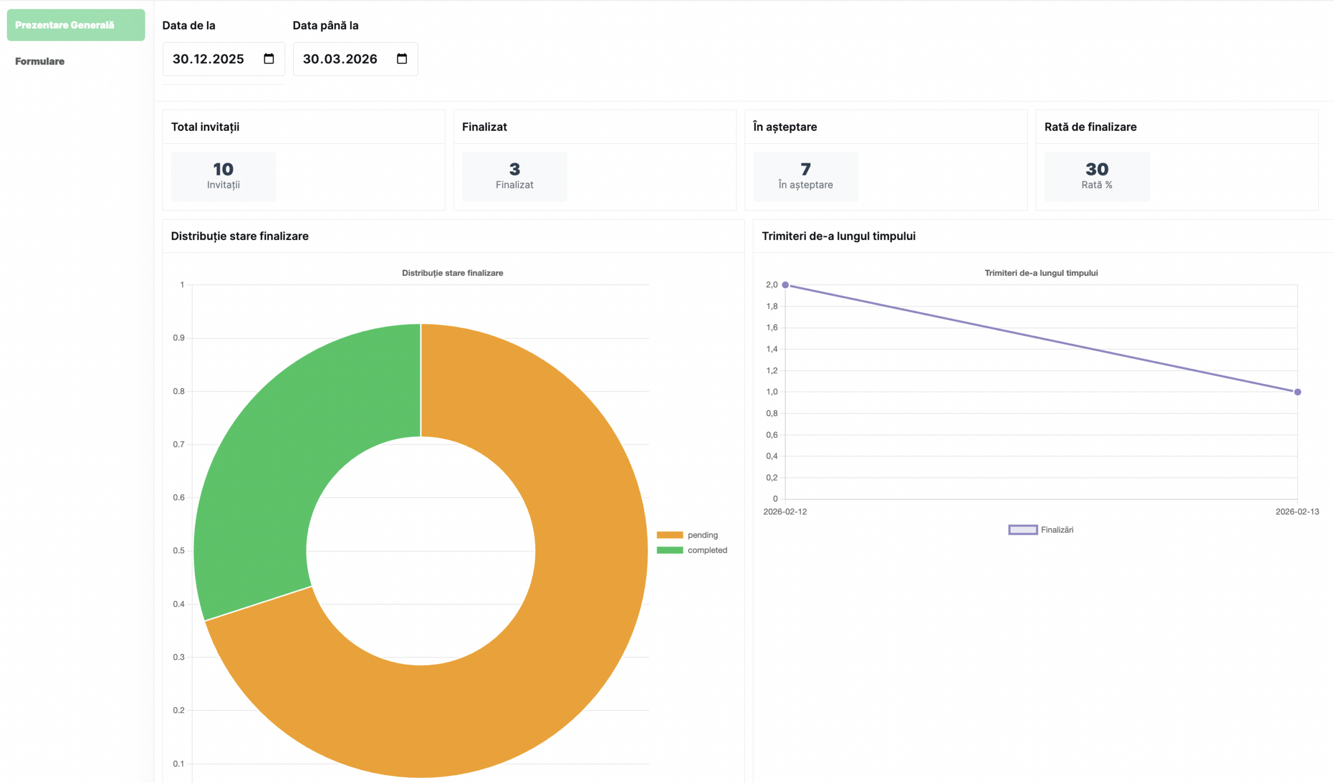This screenshot has height=783, width=1334.
Task: Click the Rată % value 30
Action: click(1097, 169)
